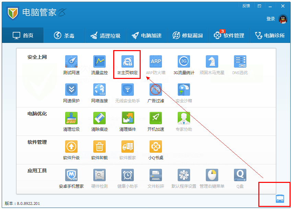Image resolution: width=293 pixels, height=210 pixels.
Task: Launch the 小Q书桌 desktop tool
Action: pos(156,150)
